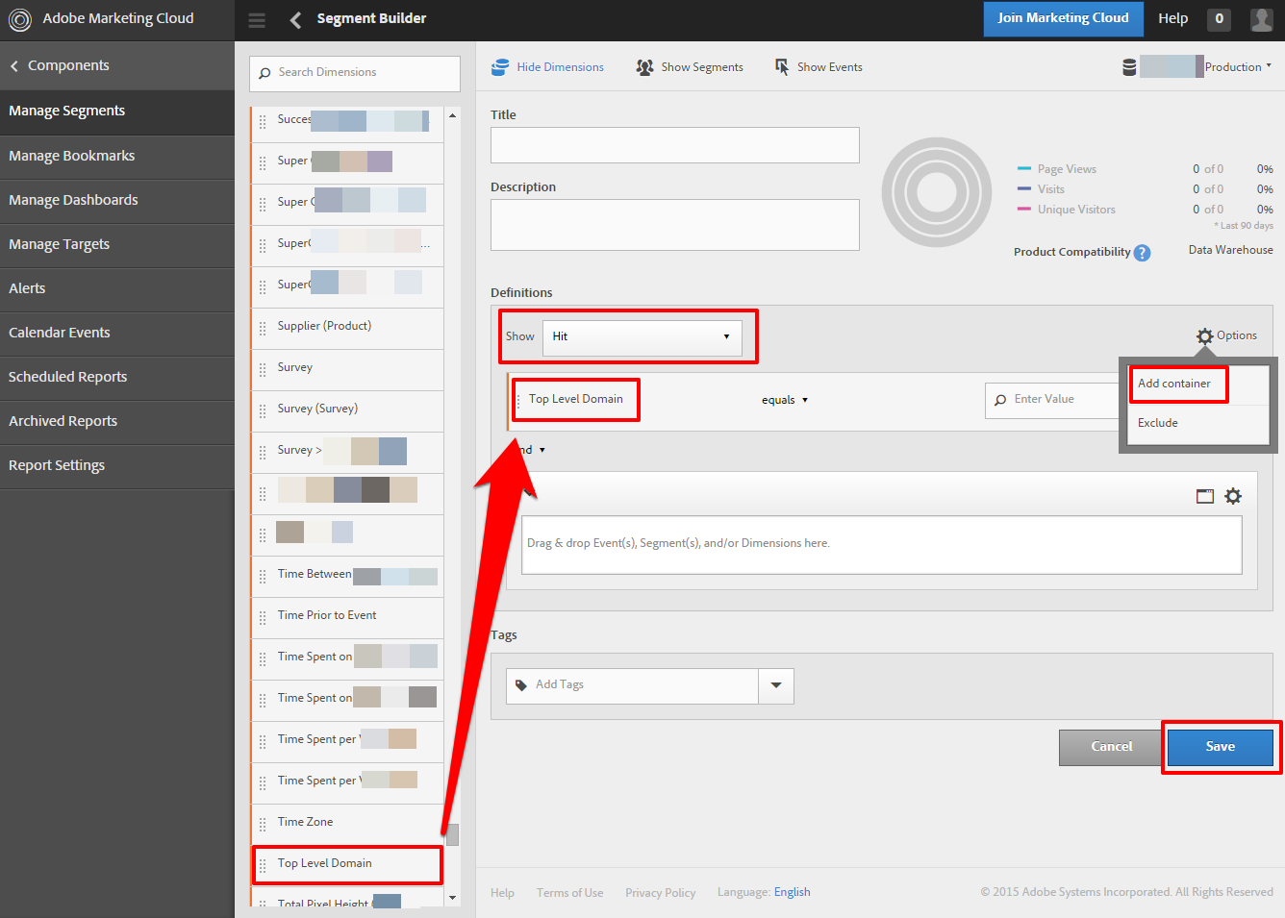Select the Time Zone dimension
Image resolution: width=1285 pixels, height=918 pixels.
pyautogui.click(x=347, y=823)
